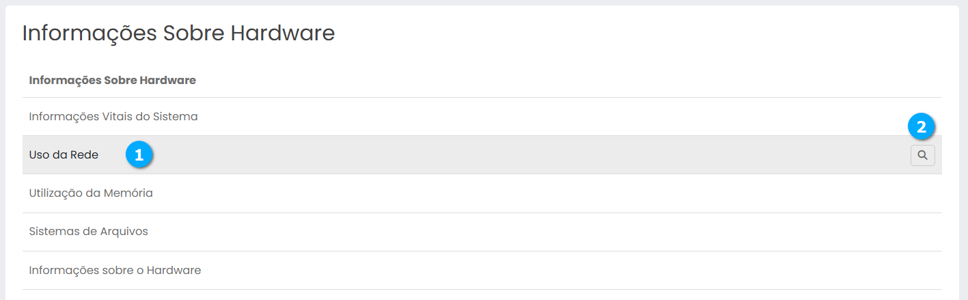Click the word Rede in the highlighted row
This screenshot has width=968, height=300.
[85, 155]
